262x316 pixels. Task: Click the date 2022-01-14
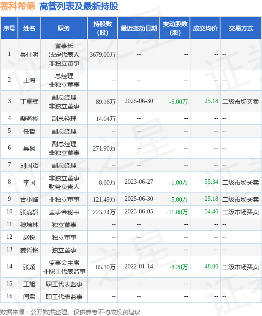[139, 267]
